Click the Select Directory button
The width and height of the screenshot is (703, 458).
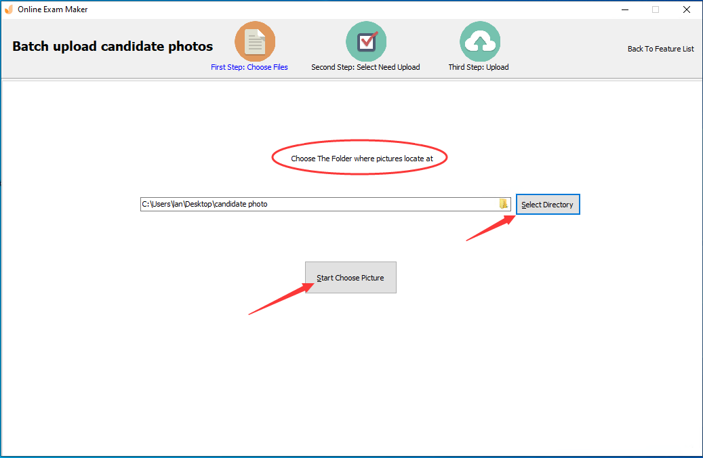coord(548,205)
